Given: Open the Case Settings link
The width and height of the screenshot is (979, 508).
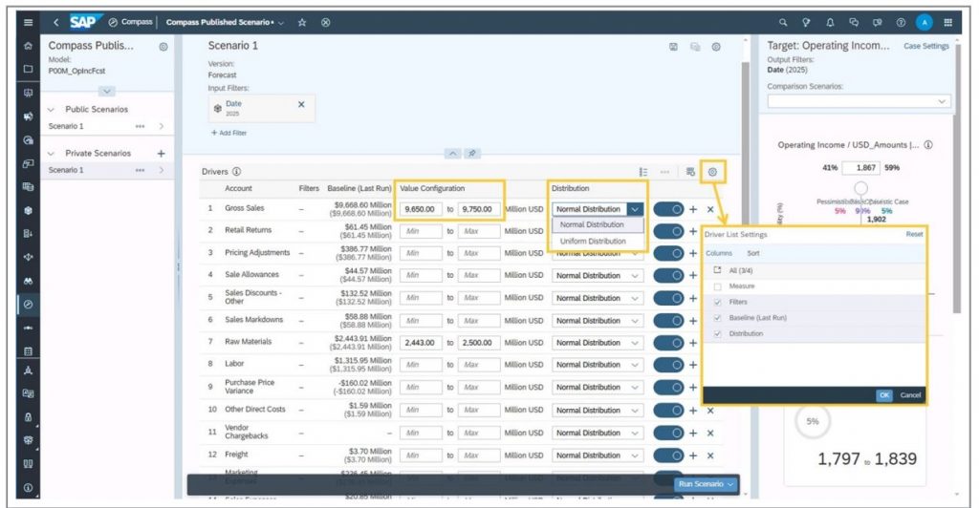Looking at the screenshot, I should pyautogui.click(x=926, y=46).
